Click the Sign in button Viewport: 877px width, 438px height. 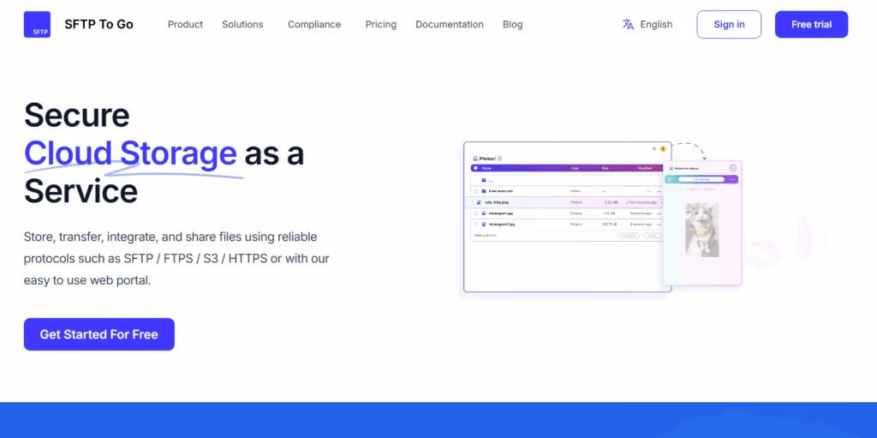(729, 25)
